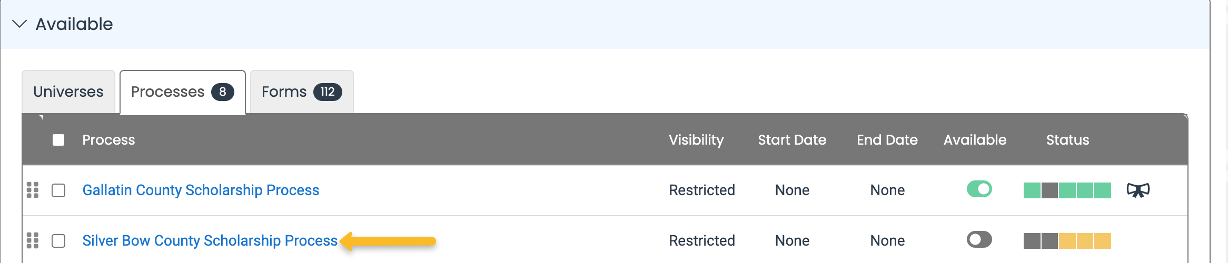The image size is (1228, 263).
Task: Collapse the Available section chevron
Action: click(x=19, y=24)
